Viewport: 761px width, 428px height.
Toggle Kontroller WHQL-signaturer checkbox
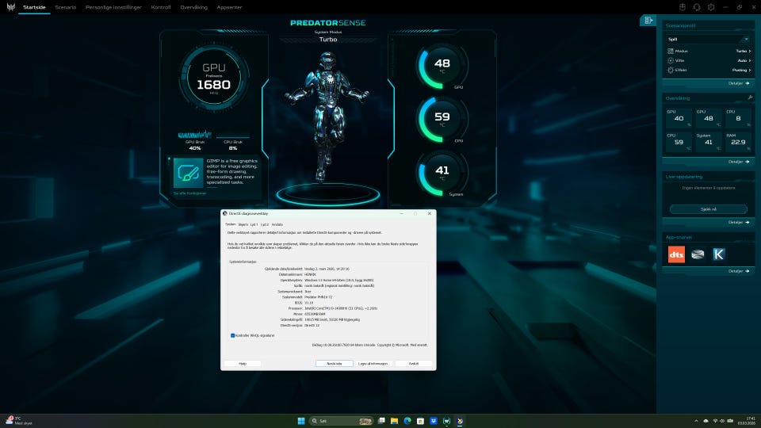point(232,335)
